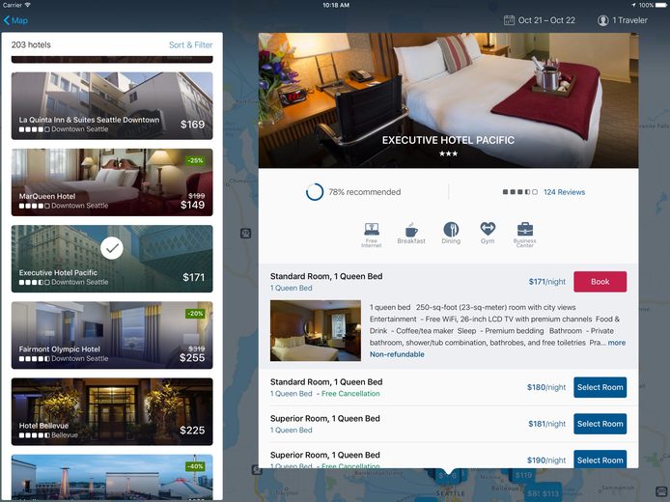Screen dimensions: 670x502
Task: Select La Quinta Inn & Suites hotel card
Action: (112, 105)
